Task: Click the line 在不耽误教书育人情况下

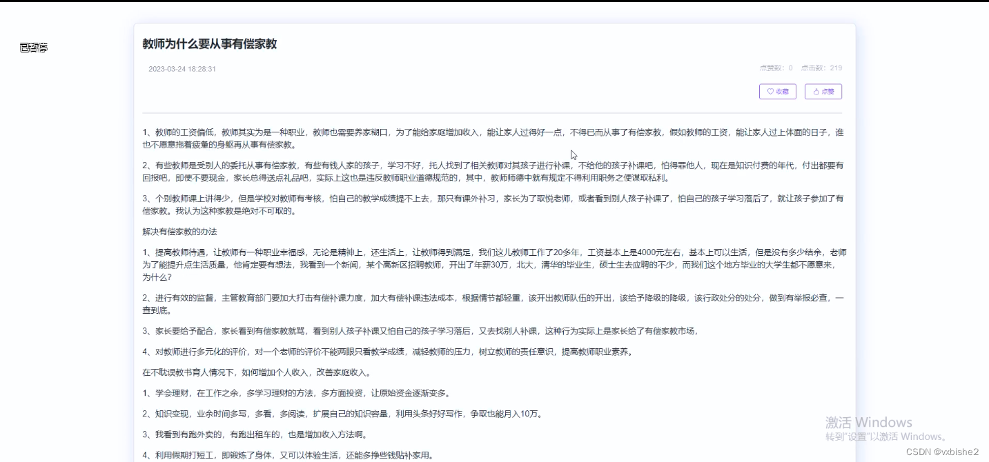Action: click(257, 373)
